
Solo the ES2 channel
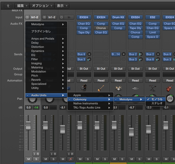pyautogui.click(x=156, y=159)
